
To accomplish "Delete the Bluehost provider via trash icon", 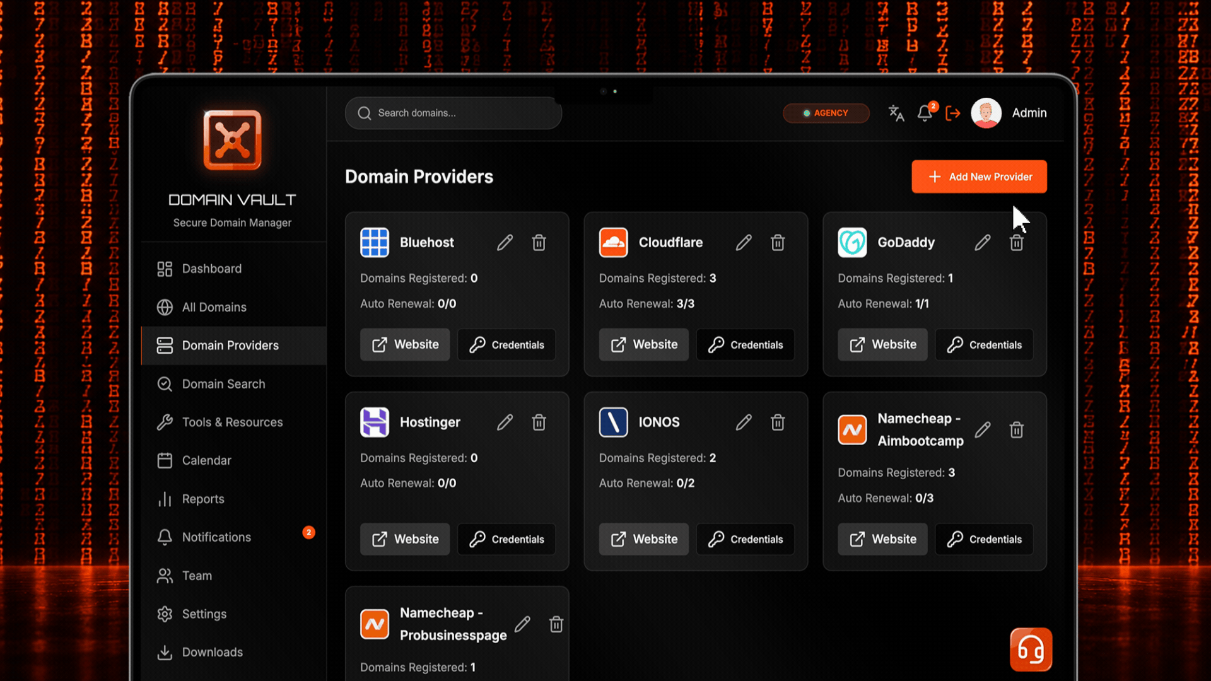I will point(539,243).
